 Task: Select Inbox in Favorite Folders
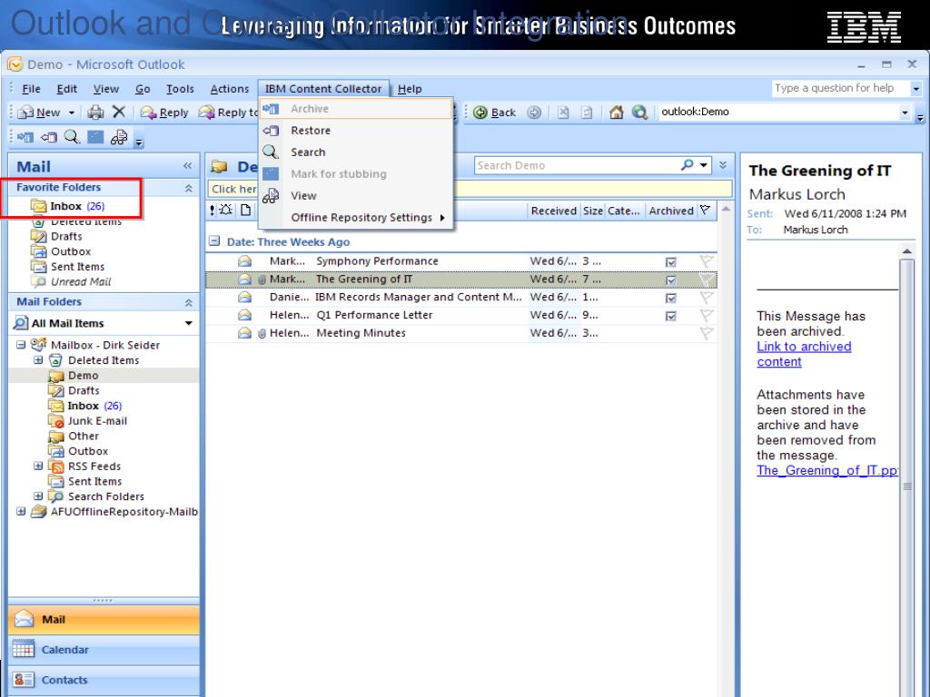68,206
